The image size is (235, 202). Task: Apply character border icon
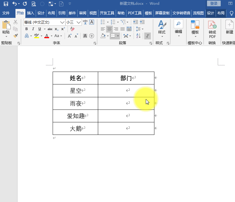coord(92,22)
